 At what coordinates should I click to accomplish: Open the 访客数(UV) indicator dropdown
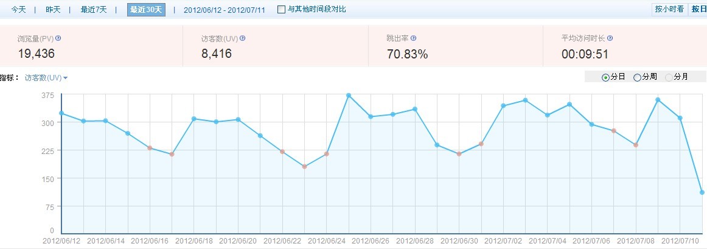[46, 78]
